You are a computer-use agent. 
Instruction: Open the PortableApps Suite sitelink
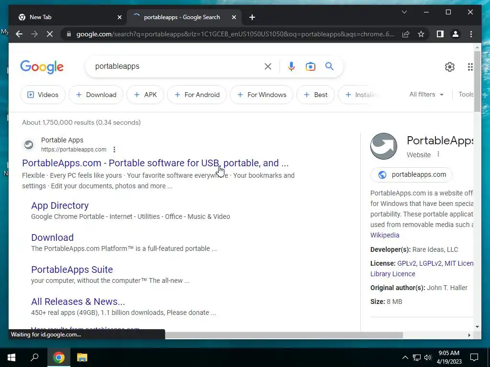tap(72, 270)
